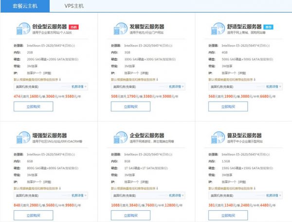Image resolution: width=292 pixels, height=222 pixels.
Task: Switch to the VPS主机 tab
Action: pyautogui.click(x=74, y=7)
